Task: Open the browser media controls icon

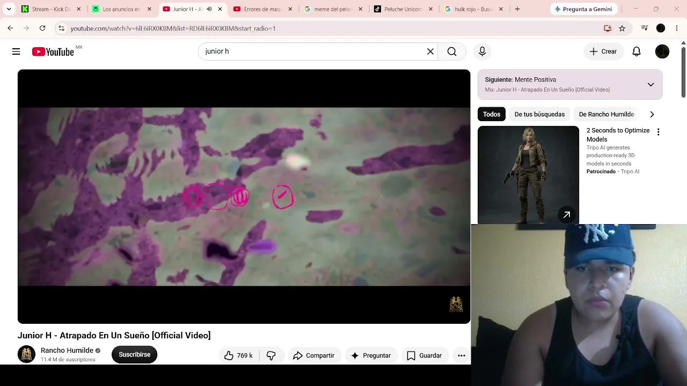Action: tap(645, 28)
